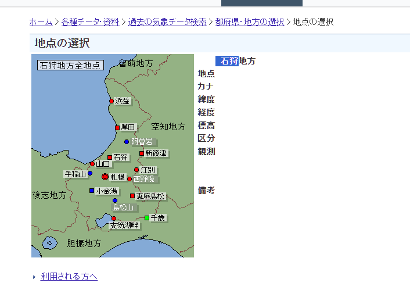Click the 浜益 red circle station marker
The height and width of the screenshot is (290, 410).
coord(112,101)
